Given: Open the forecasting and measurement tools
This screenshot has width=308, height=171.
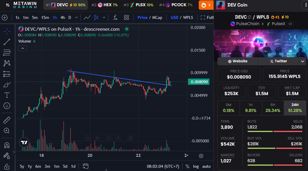Looking at the screenshot, I should (x=7, y=74).
